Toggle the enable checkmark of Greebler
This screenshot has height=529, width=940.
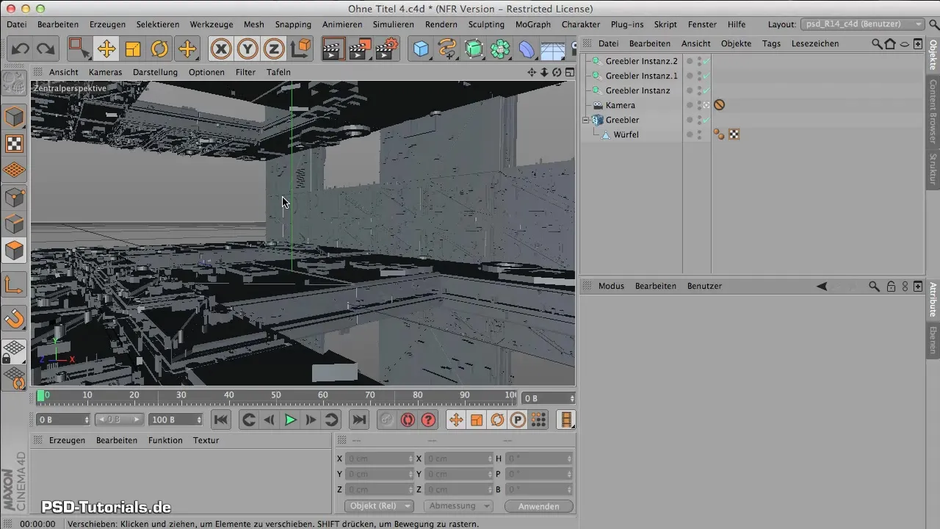706,120
